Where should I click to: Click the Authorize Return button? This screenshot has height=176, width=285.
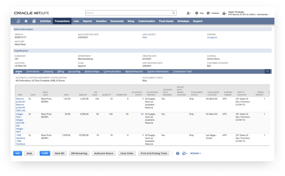(x=104, y=153)
